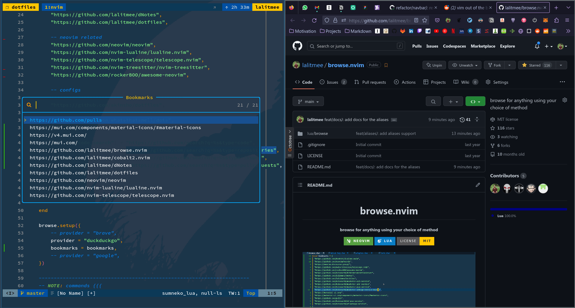Viewport: 575px width, 308px height.
Task: List all tabs dropdown arrow
Action: 568,8
